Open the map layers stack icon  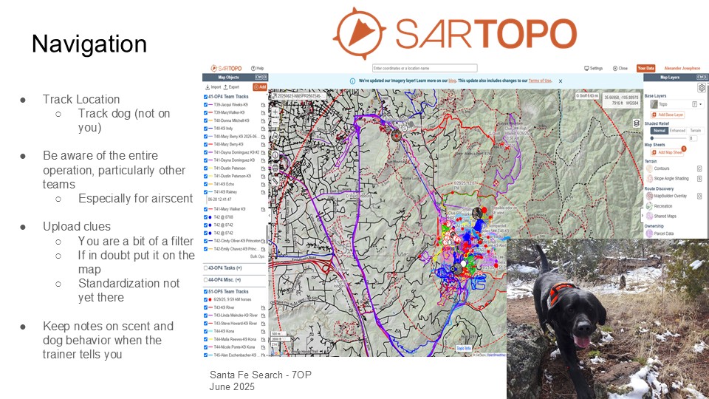(636, 123)
